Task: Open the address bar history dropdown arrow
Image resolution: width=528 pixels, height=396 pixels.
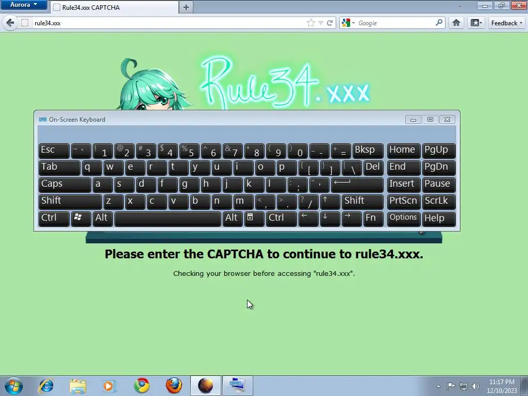Action: click(321, 23)
